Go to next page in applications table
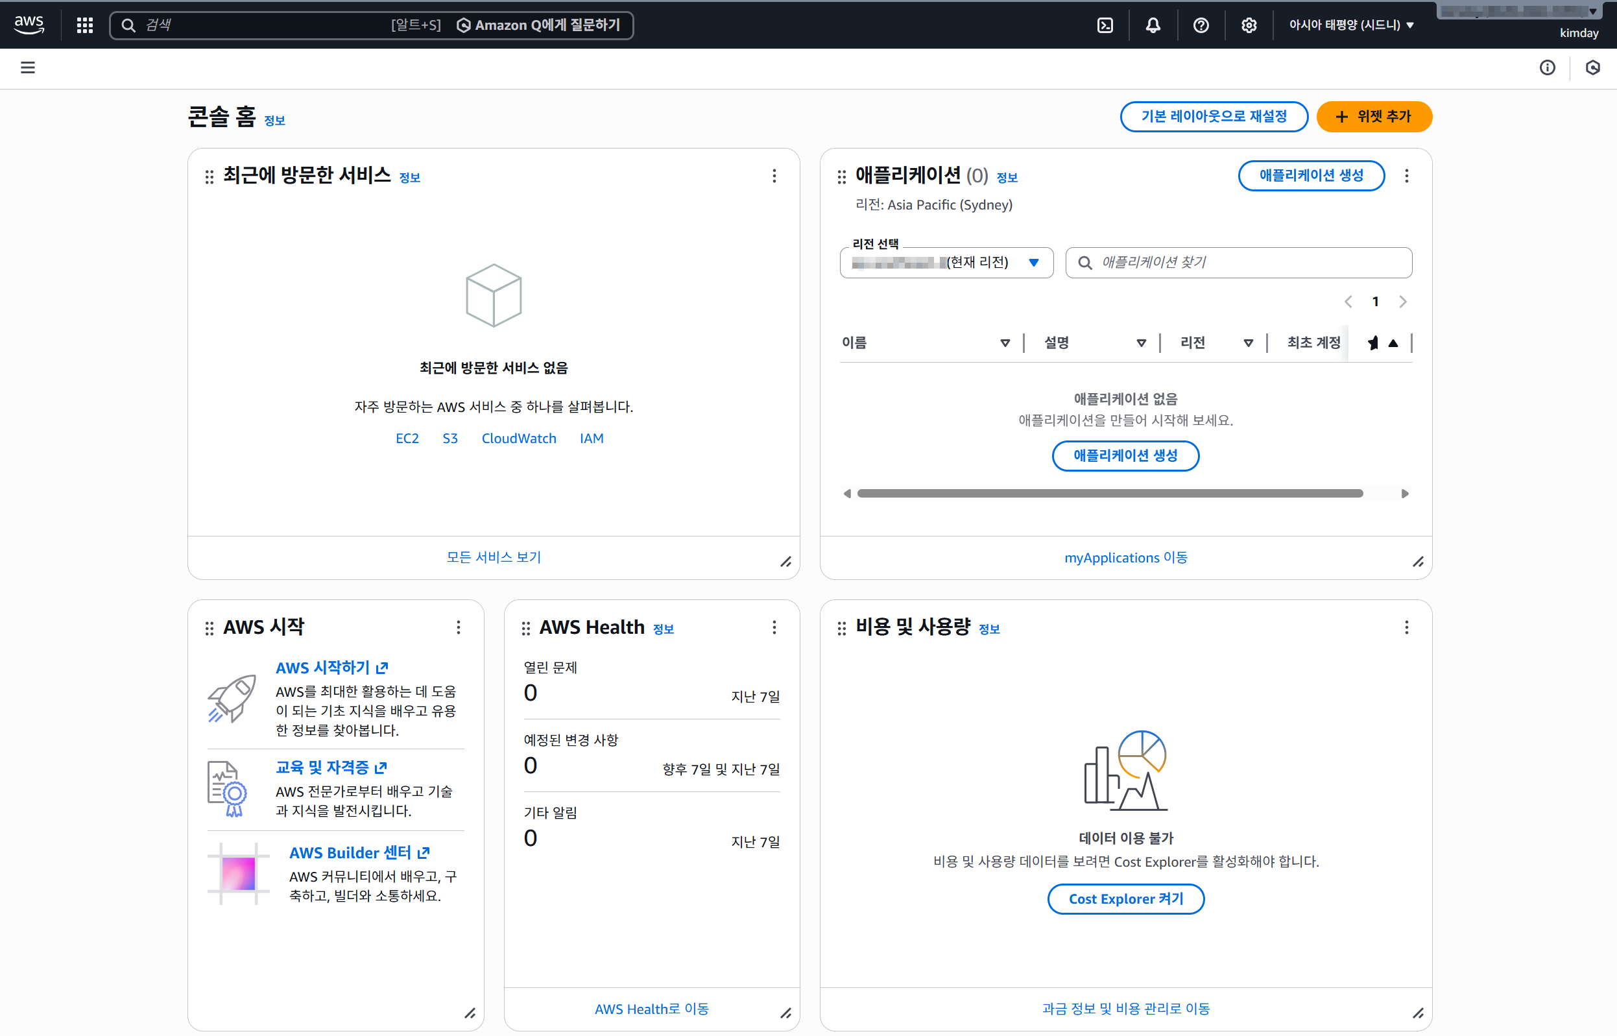This screenshot has height=1036, width=1617. point(1403,302)
